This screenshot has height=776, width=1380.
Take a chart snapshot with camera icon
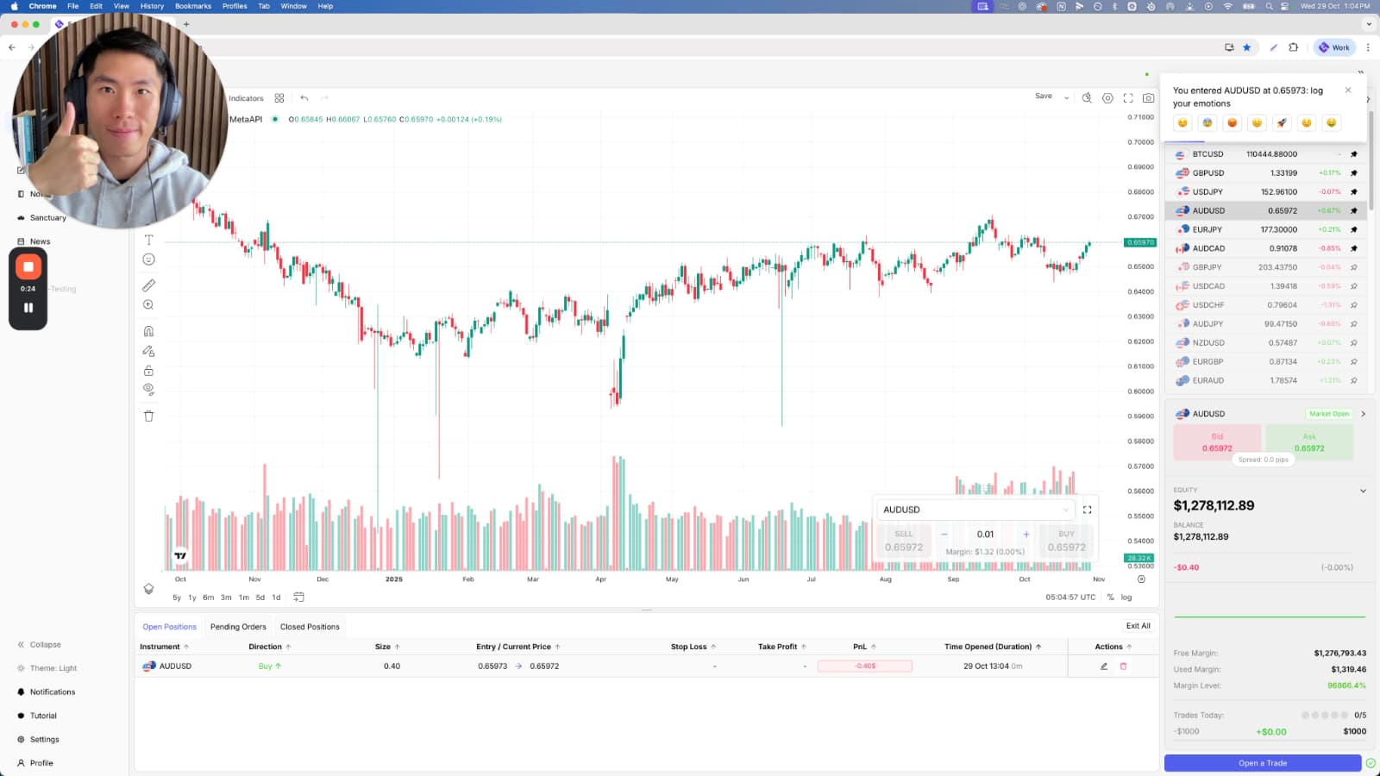click(1148, 98)
